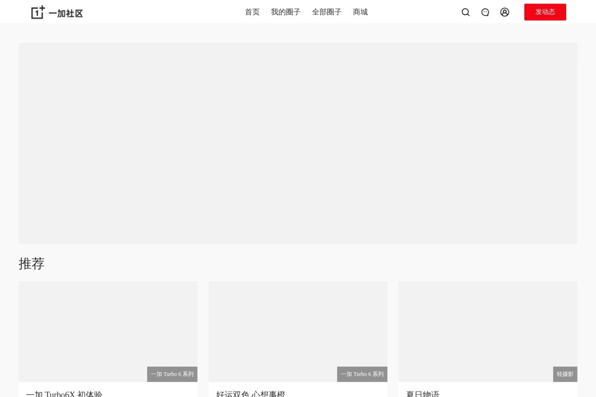Image resolution: width=596 pixels, height=397 pixels.
Task: Visit the 商城 store link
Action: tap(360, 12)
